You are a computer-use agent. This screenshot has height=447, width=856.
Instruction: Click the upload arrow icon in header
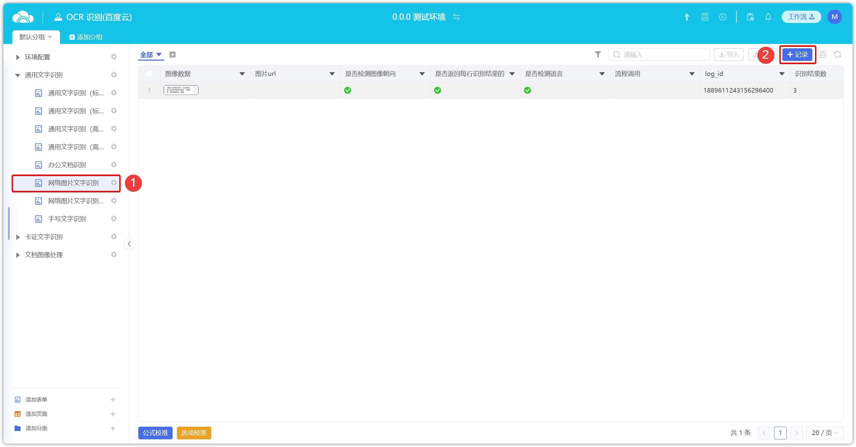point(687,17)
